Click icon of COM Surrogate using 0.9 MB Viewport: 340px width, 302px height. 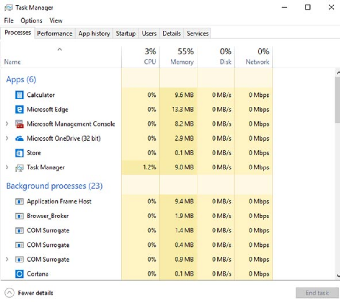click(x=19, y=260)
